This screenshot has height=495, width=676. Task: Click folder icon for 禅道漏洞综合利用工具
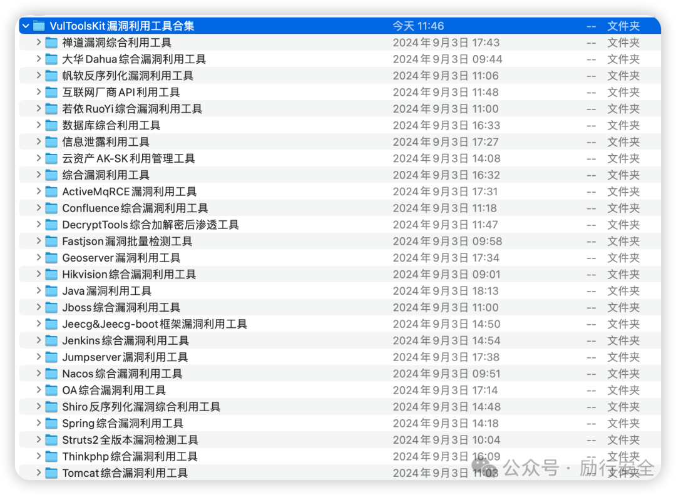click(51, 43)
